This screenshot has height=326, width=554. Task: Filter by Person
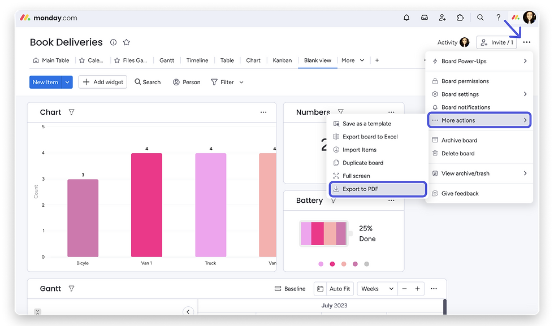187,82
